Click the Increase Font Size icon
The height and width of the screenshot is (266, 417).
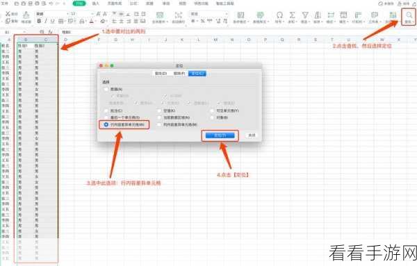98,14
